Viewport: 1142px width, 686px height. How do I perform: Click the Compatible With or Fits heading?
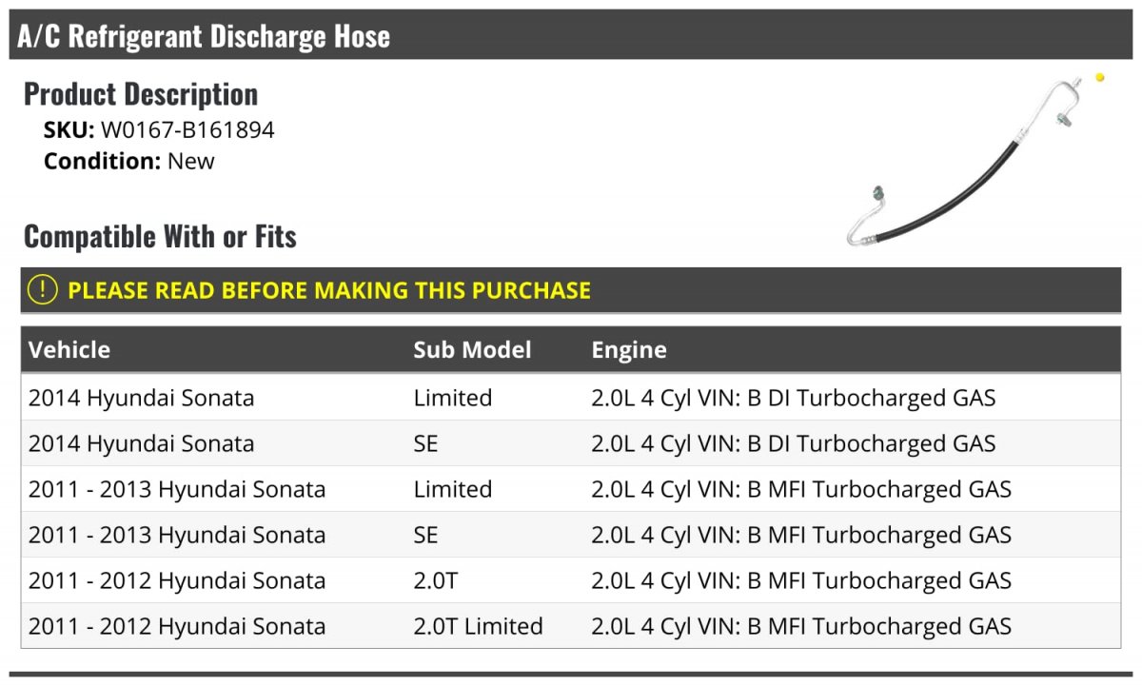[x=160, y=236]
